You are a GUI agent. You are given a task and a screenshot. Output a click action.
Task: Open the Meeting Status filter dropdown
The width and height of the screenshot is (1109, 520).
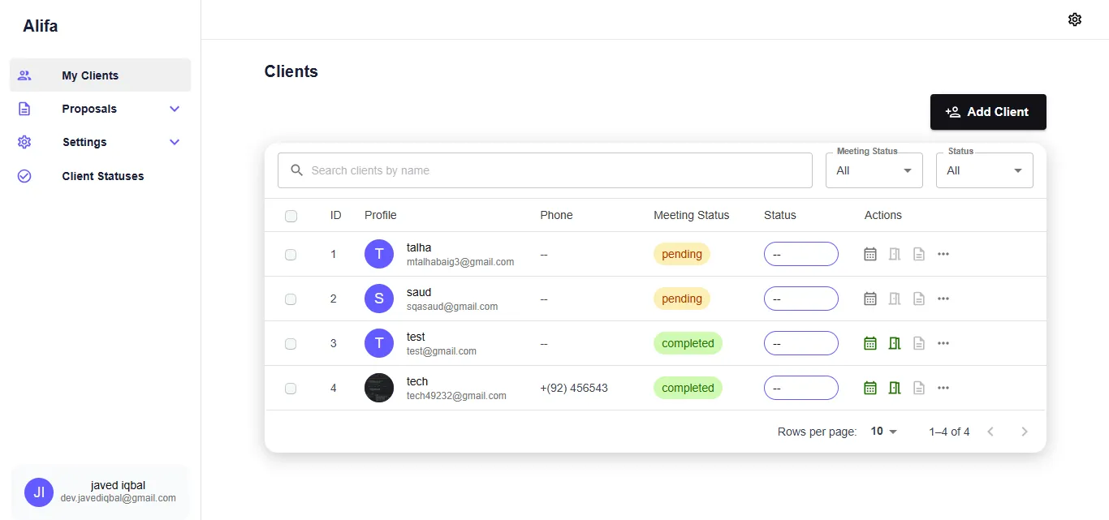coord(874,170)
